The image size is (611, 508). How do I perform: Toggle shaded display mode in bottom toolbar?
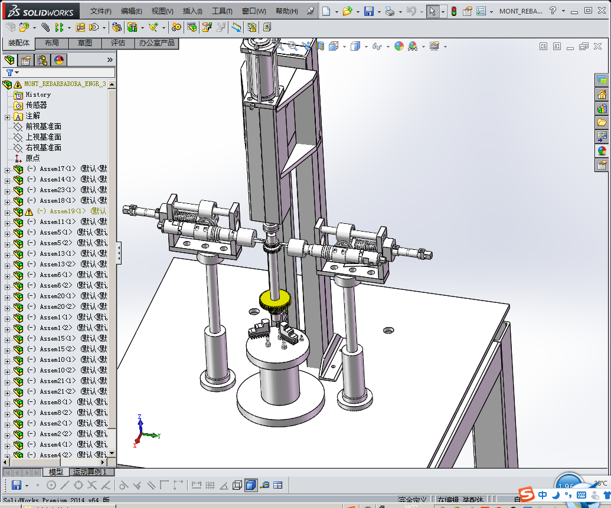click(251, 485)
